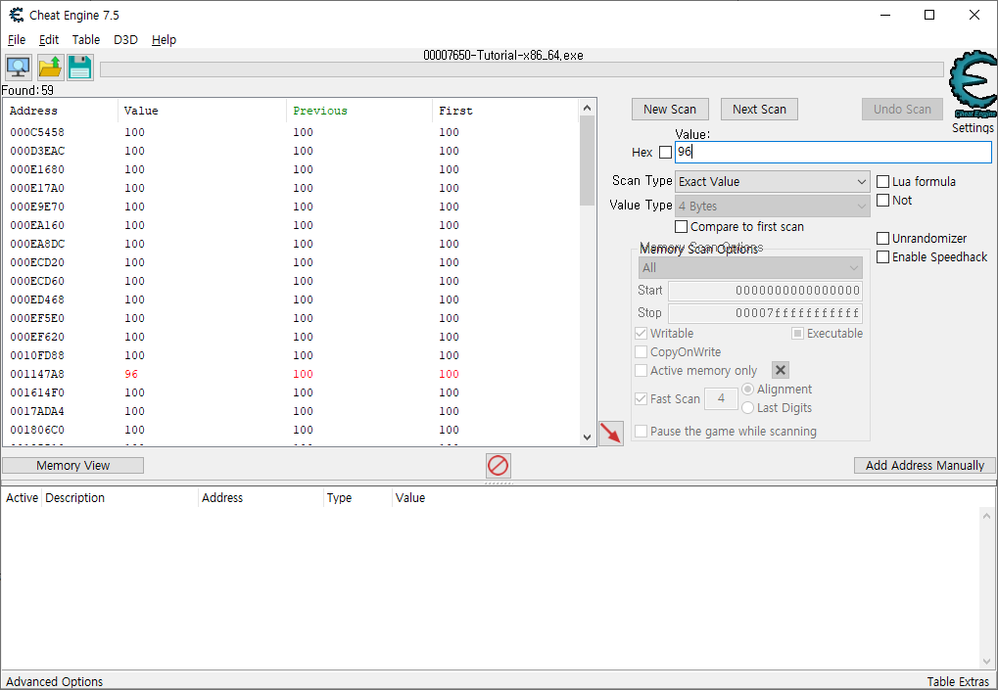Click the Start address field
The width and height of the screenshot is (998, 690).
point(766,291)
